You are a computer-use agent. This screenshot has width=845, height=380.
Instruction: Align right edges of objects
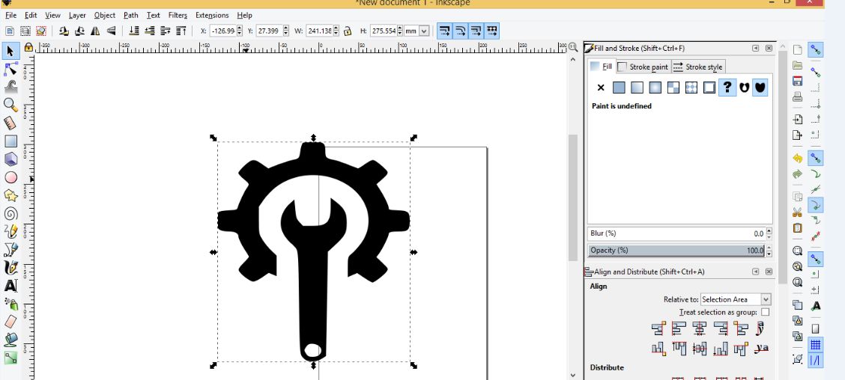pos(720,328)
